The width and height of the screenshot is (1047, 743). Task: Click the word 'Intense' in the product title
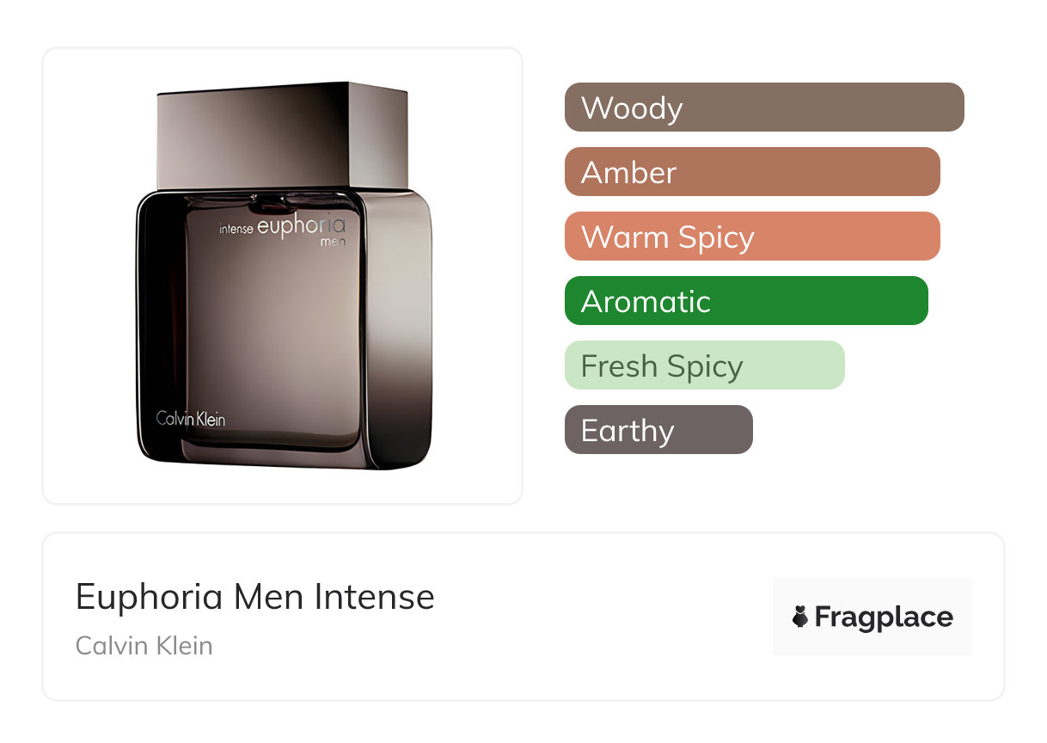click(x=374, y=597)
